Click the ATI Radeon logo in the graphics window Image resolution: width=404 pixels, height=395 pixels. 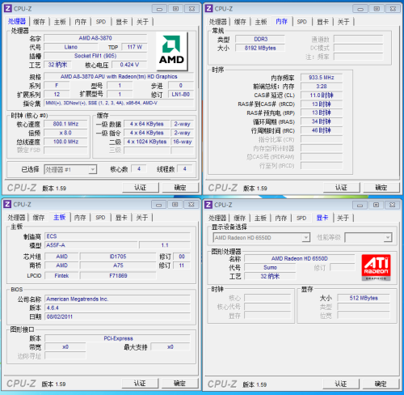point(377,267)
